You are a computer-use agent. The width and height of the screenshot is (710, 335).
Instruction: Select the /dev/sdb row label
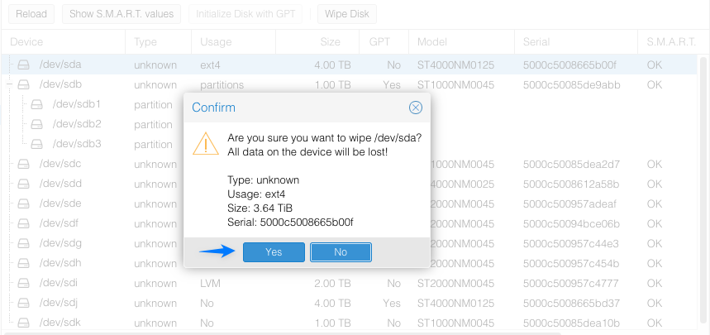(60, 84)
